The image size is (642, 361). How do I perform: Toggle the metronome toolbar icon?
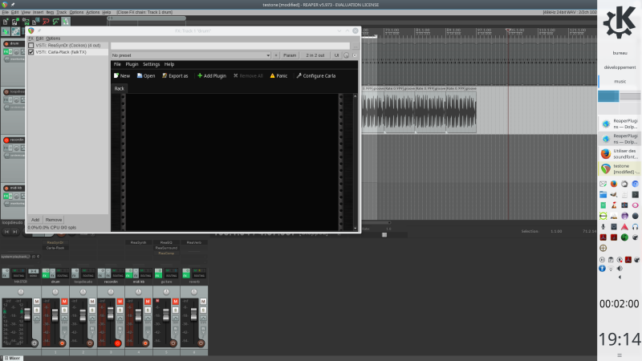click(x=66, y=22)
